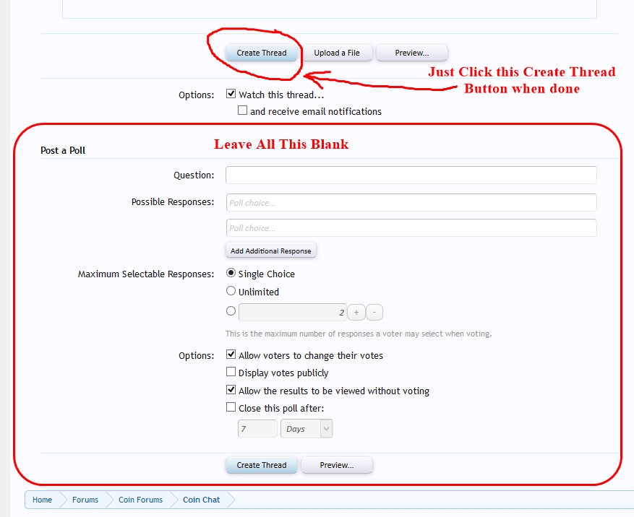The height and width of the screenshot is (517, 634).
Task: Open Coin Forums breadcrumb link
Action: (141, 500)
